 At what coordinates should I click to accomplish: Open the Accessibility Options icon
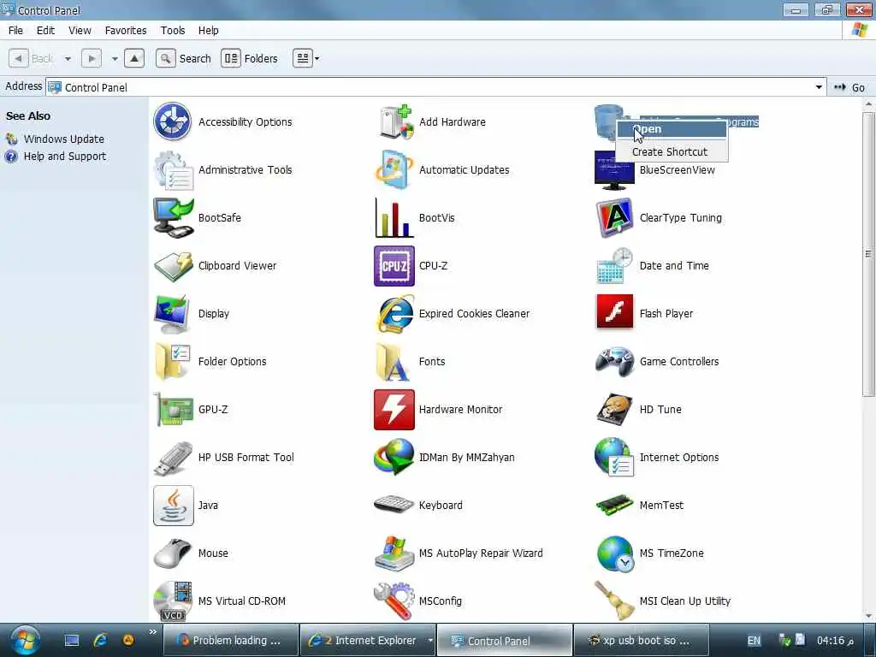tap(173, 121)
